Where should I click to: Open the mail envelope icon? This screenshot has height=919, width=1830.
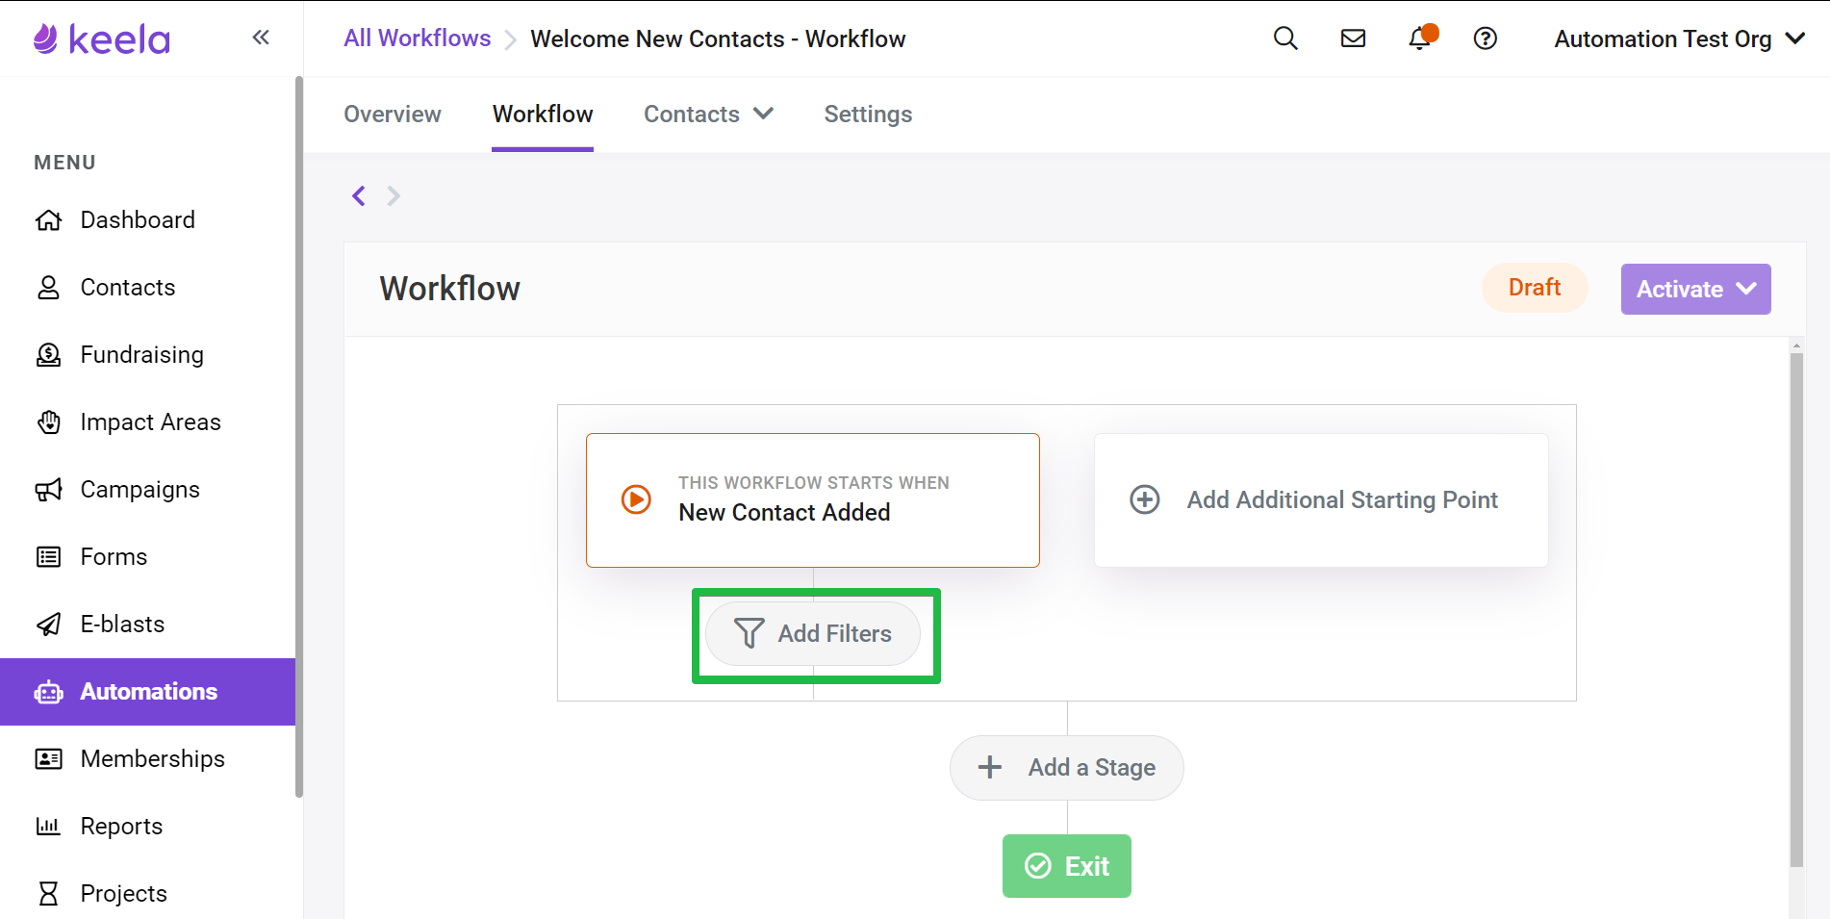(x=1353, y=38)
